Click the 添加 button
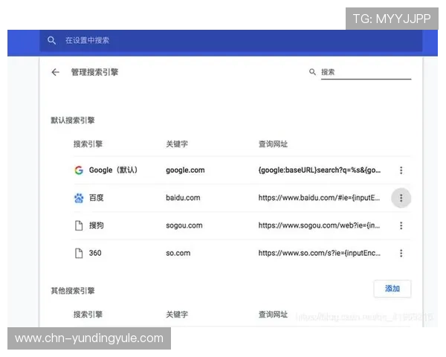 click(392, 289)
